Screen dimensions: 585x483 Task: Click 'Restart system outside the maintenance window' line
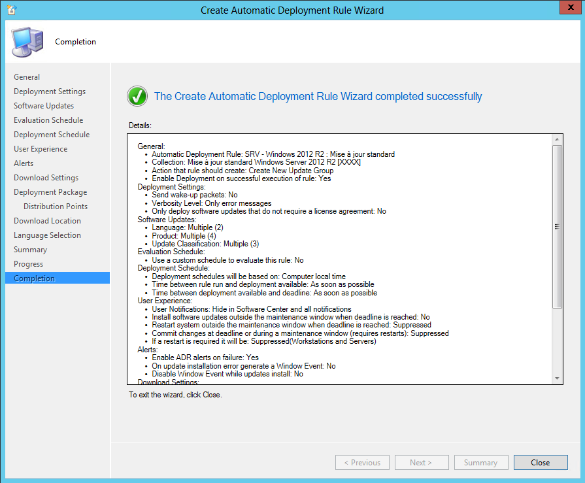(x=292, y=325)
